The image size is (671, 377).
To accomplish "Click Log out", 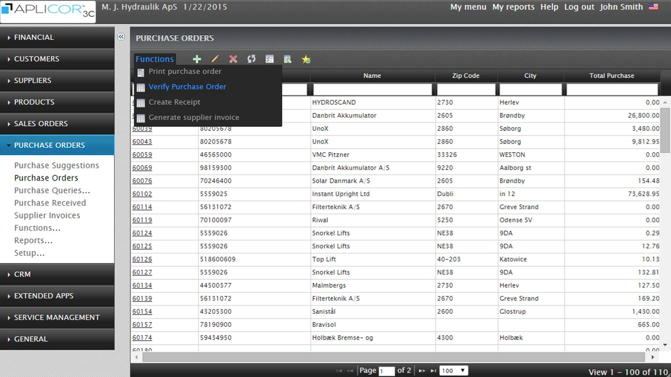I will (x=579, y=7).
